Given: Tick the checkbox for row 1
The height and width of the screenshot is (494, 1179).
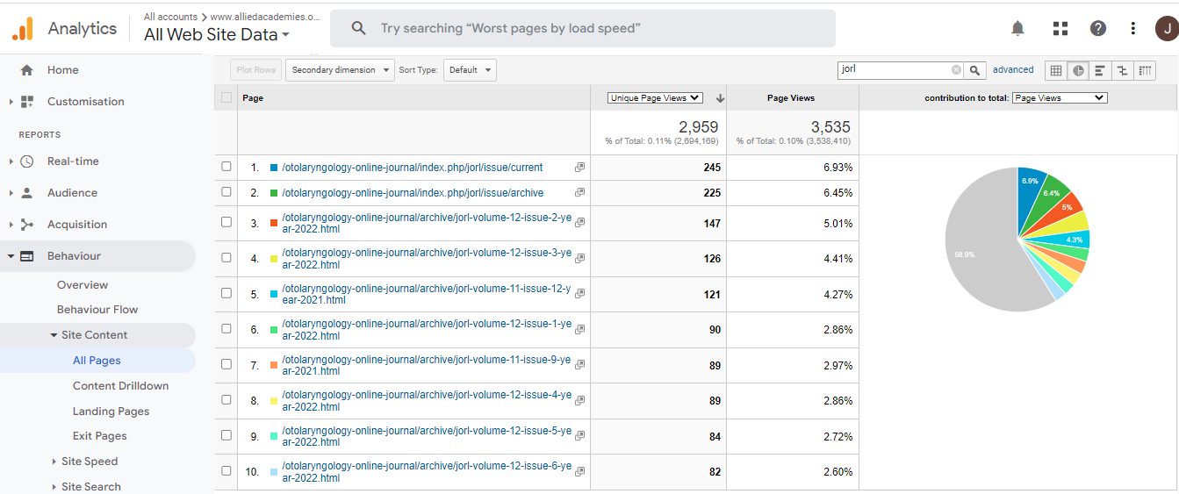Looking at the screenshot, I should click(x=226, y=167).
